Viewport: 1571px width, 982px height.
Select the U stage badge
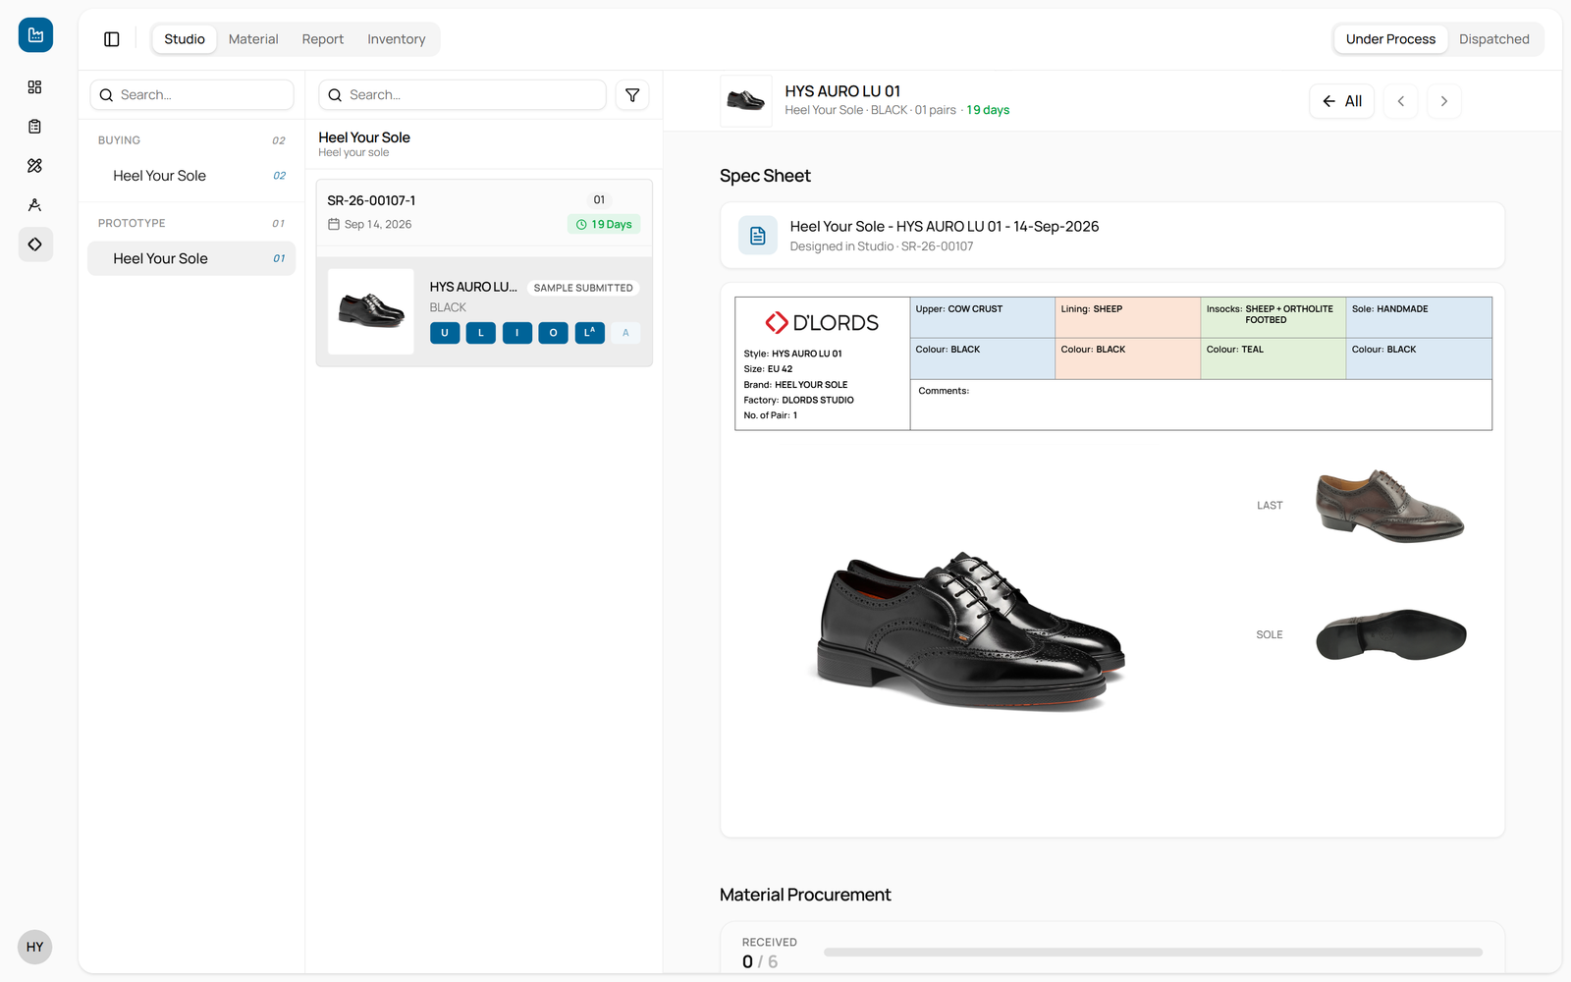click(x=445, y=333)
